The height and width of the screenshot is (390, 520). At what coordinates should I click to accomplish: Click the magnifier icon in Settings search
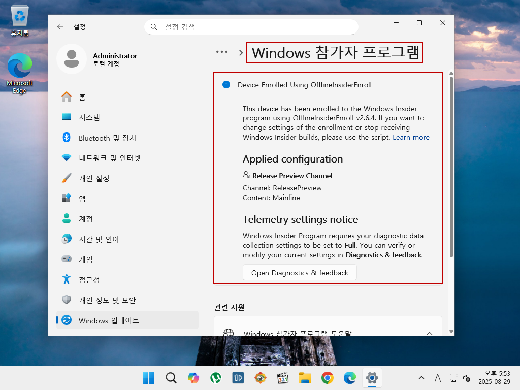(154, 27)
